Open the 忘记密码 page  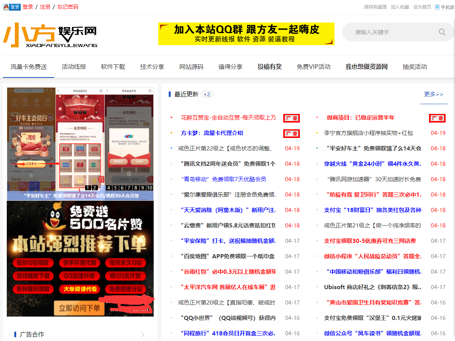coord(67,6)
